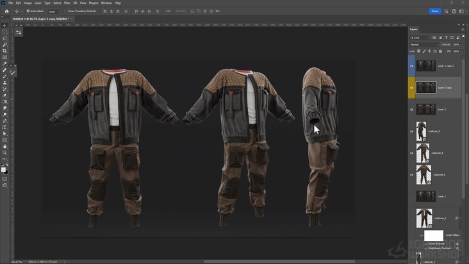Select the Gradient tool
This screenshot has height=264, width=469.
pyautogui.click(x=4, y=102)
